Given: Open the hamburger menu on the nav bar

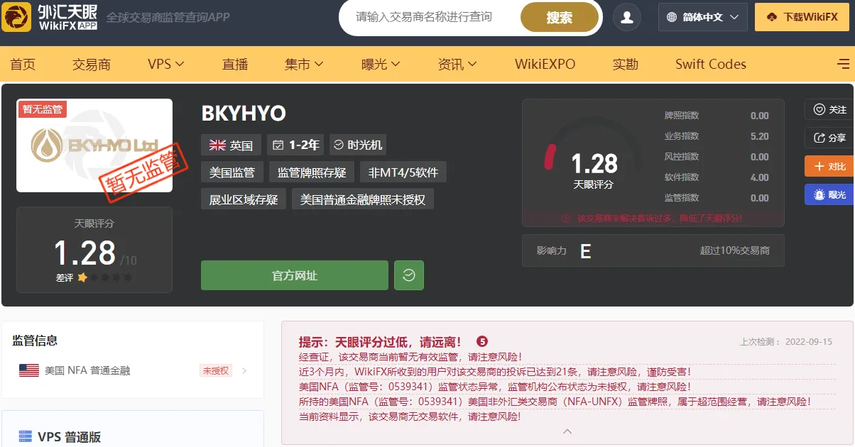Looking at the screenshot, I should (x=844, y=64).
